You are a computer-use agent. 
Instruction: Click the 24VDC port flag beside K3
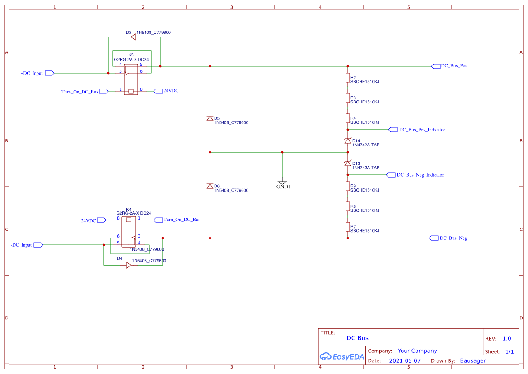(x=158, y=91)
